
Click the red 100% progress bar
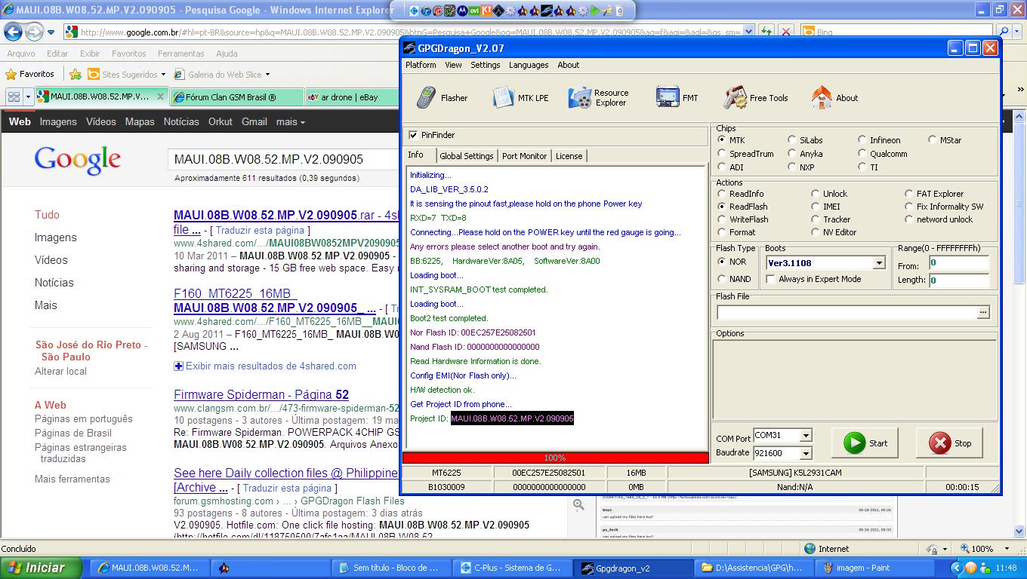click(x=555, y=458)
